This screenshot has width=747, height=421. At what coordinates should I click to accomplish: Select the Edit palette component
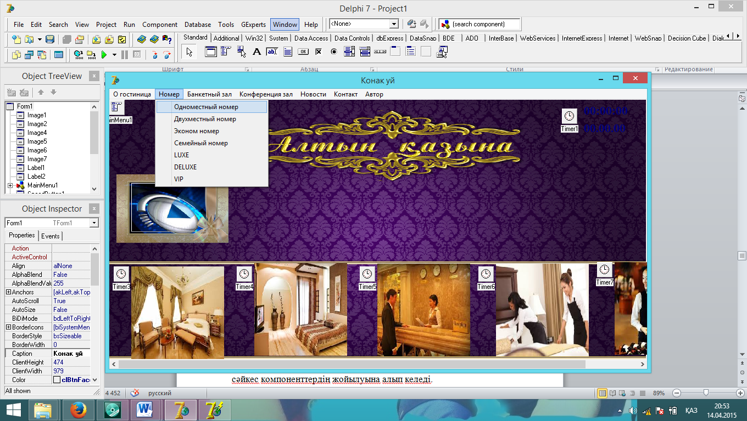click(272, 52)
